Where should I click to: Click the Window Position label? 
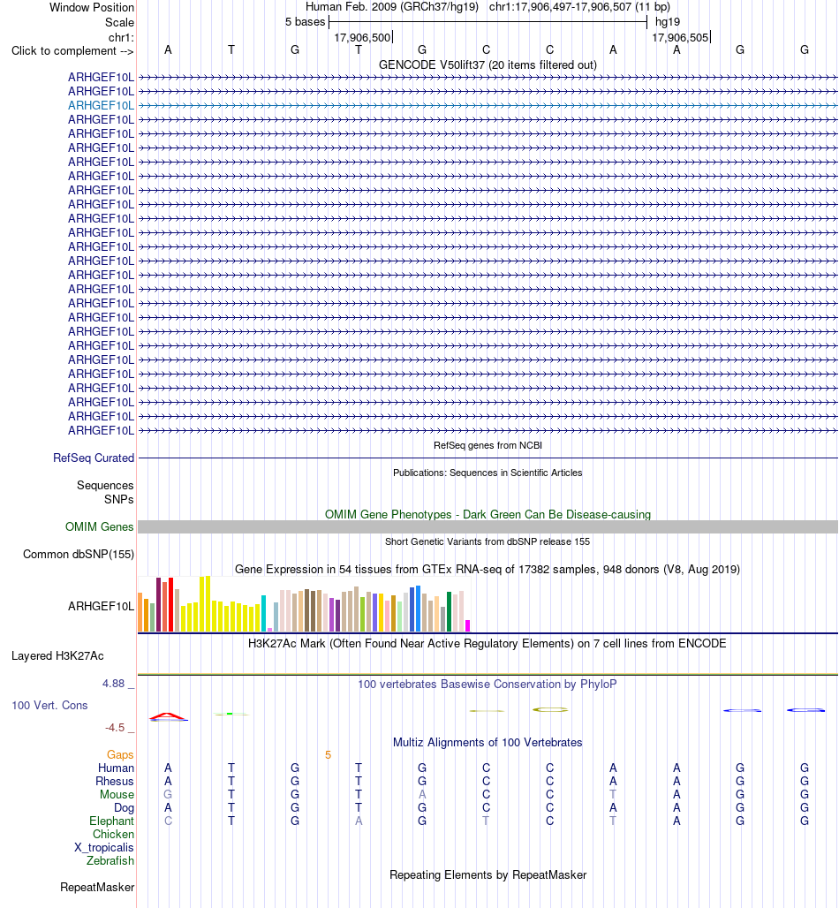coord(92,8)
